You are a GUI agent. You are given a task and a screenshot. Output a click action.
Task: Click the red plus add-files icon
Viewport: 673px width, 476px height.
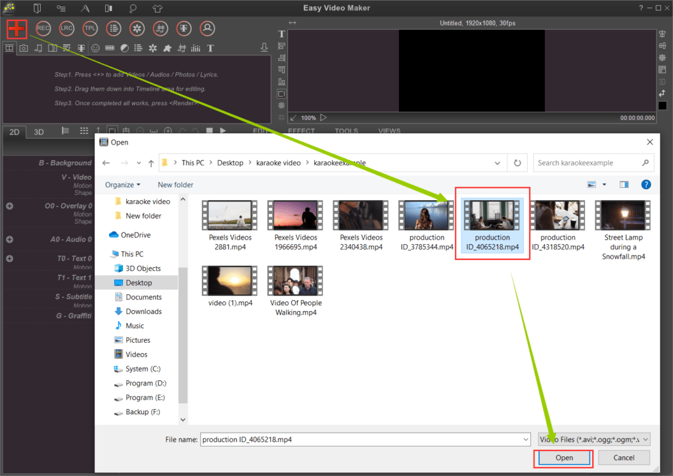[x=16, y=28]
